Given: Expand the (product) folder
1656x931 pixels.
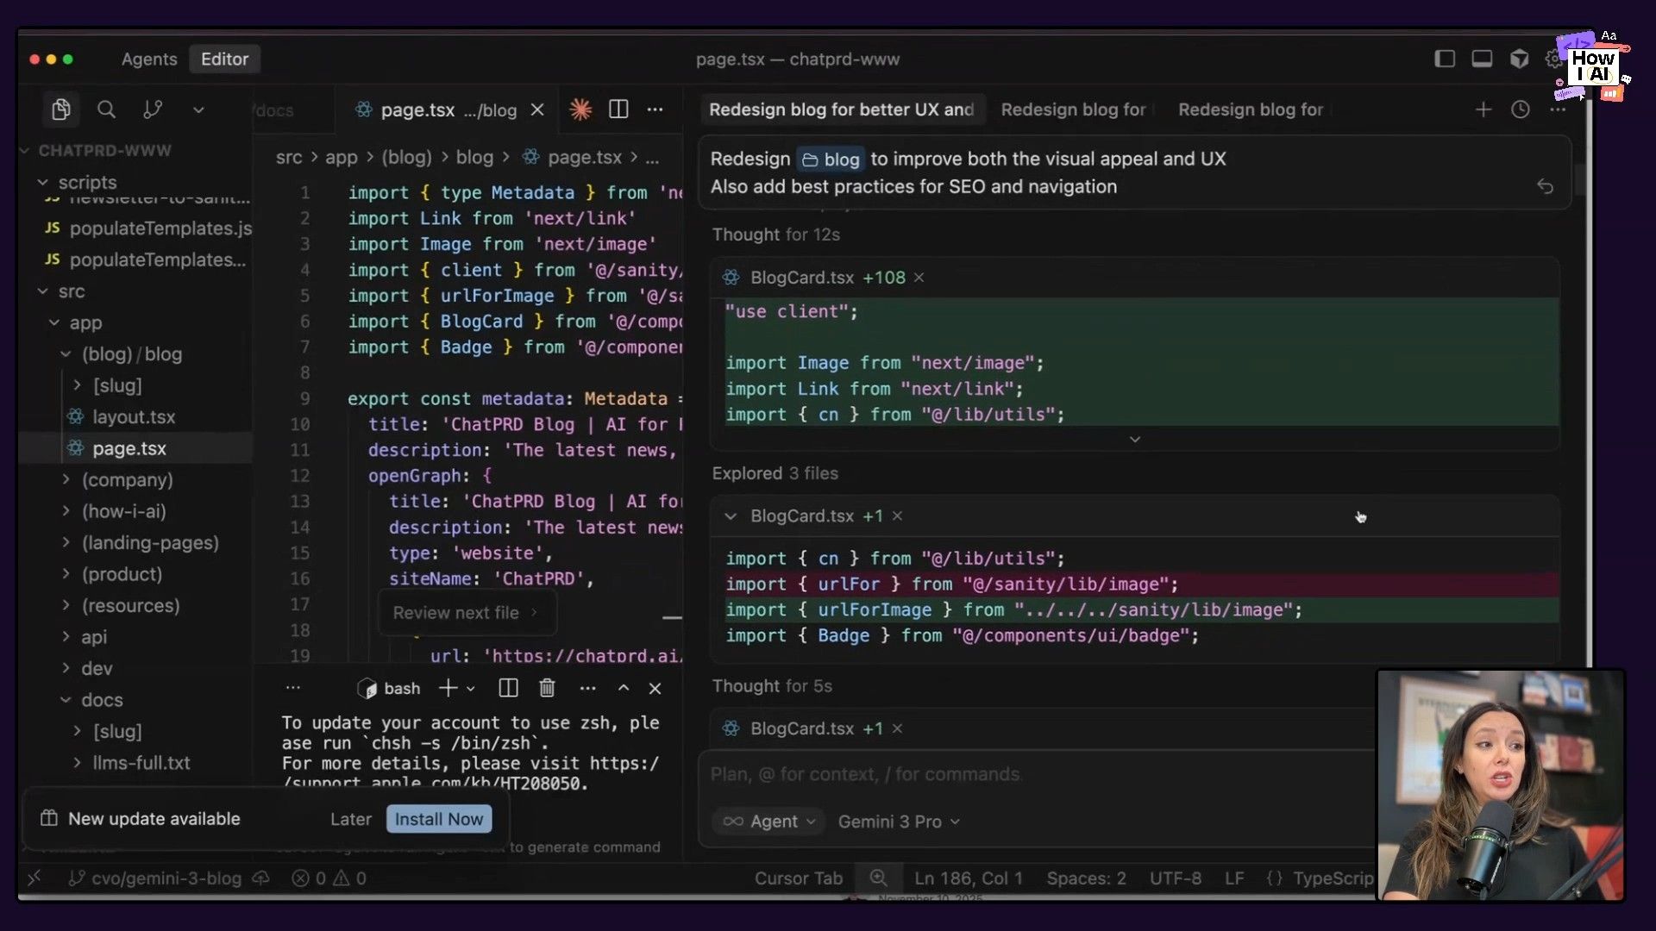Looking at the screenshot, I should click(121, 574).
